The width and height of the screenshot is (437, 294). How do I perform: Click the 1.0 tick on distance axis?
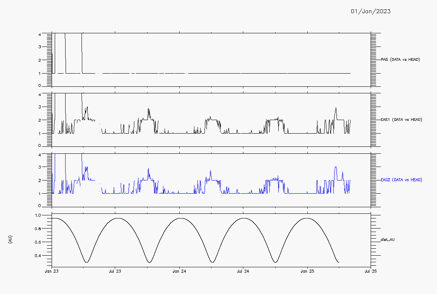point(38,215)
